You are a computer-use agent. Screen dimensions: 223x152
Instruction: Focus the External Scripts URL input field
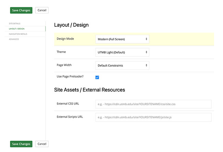[153, 117]
